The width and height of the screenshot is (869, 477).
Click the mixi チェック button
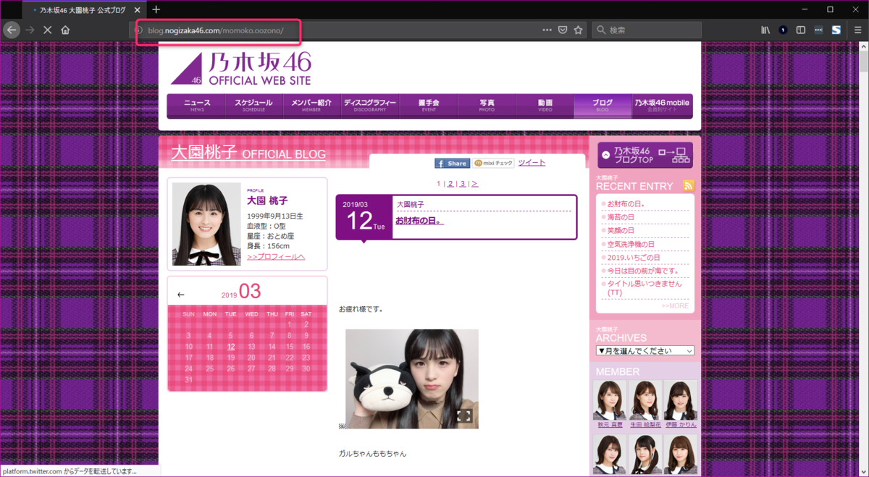coord(494,164)
